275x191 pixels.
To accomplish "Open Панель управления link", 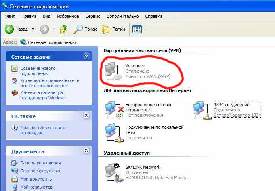I will pos(40,163).
